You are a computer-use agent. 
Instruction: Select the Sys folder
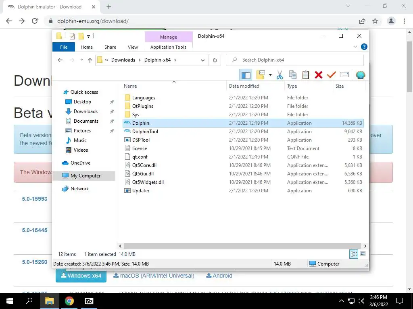[x=243, y=115]
